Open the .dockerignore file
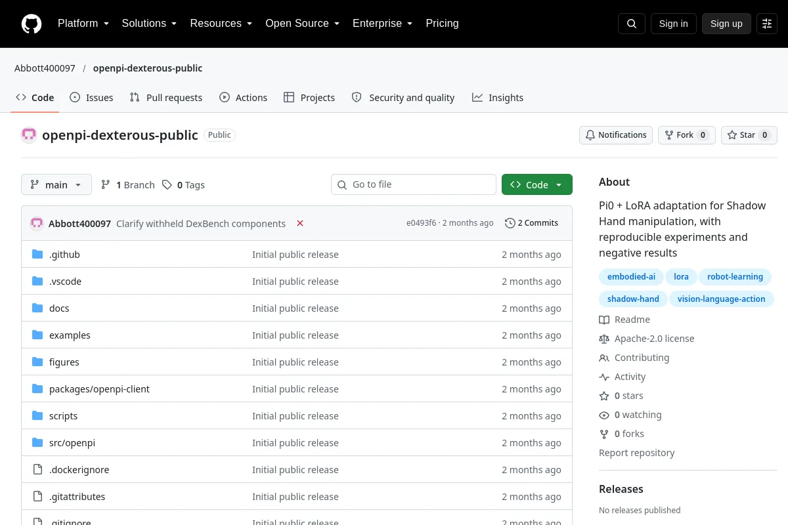 [x=79, y=470]
